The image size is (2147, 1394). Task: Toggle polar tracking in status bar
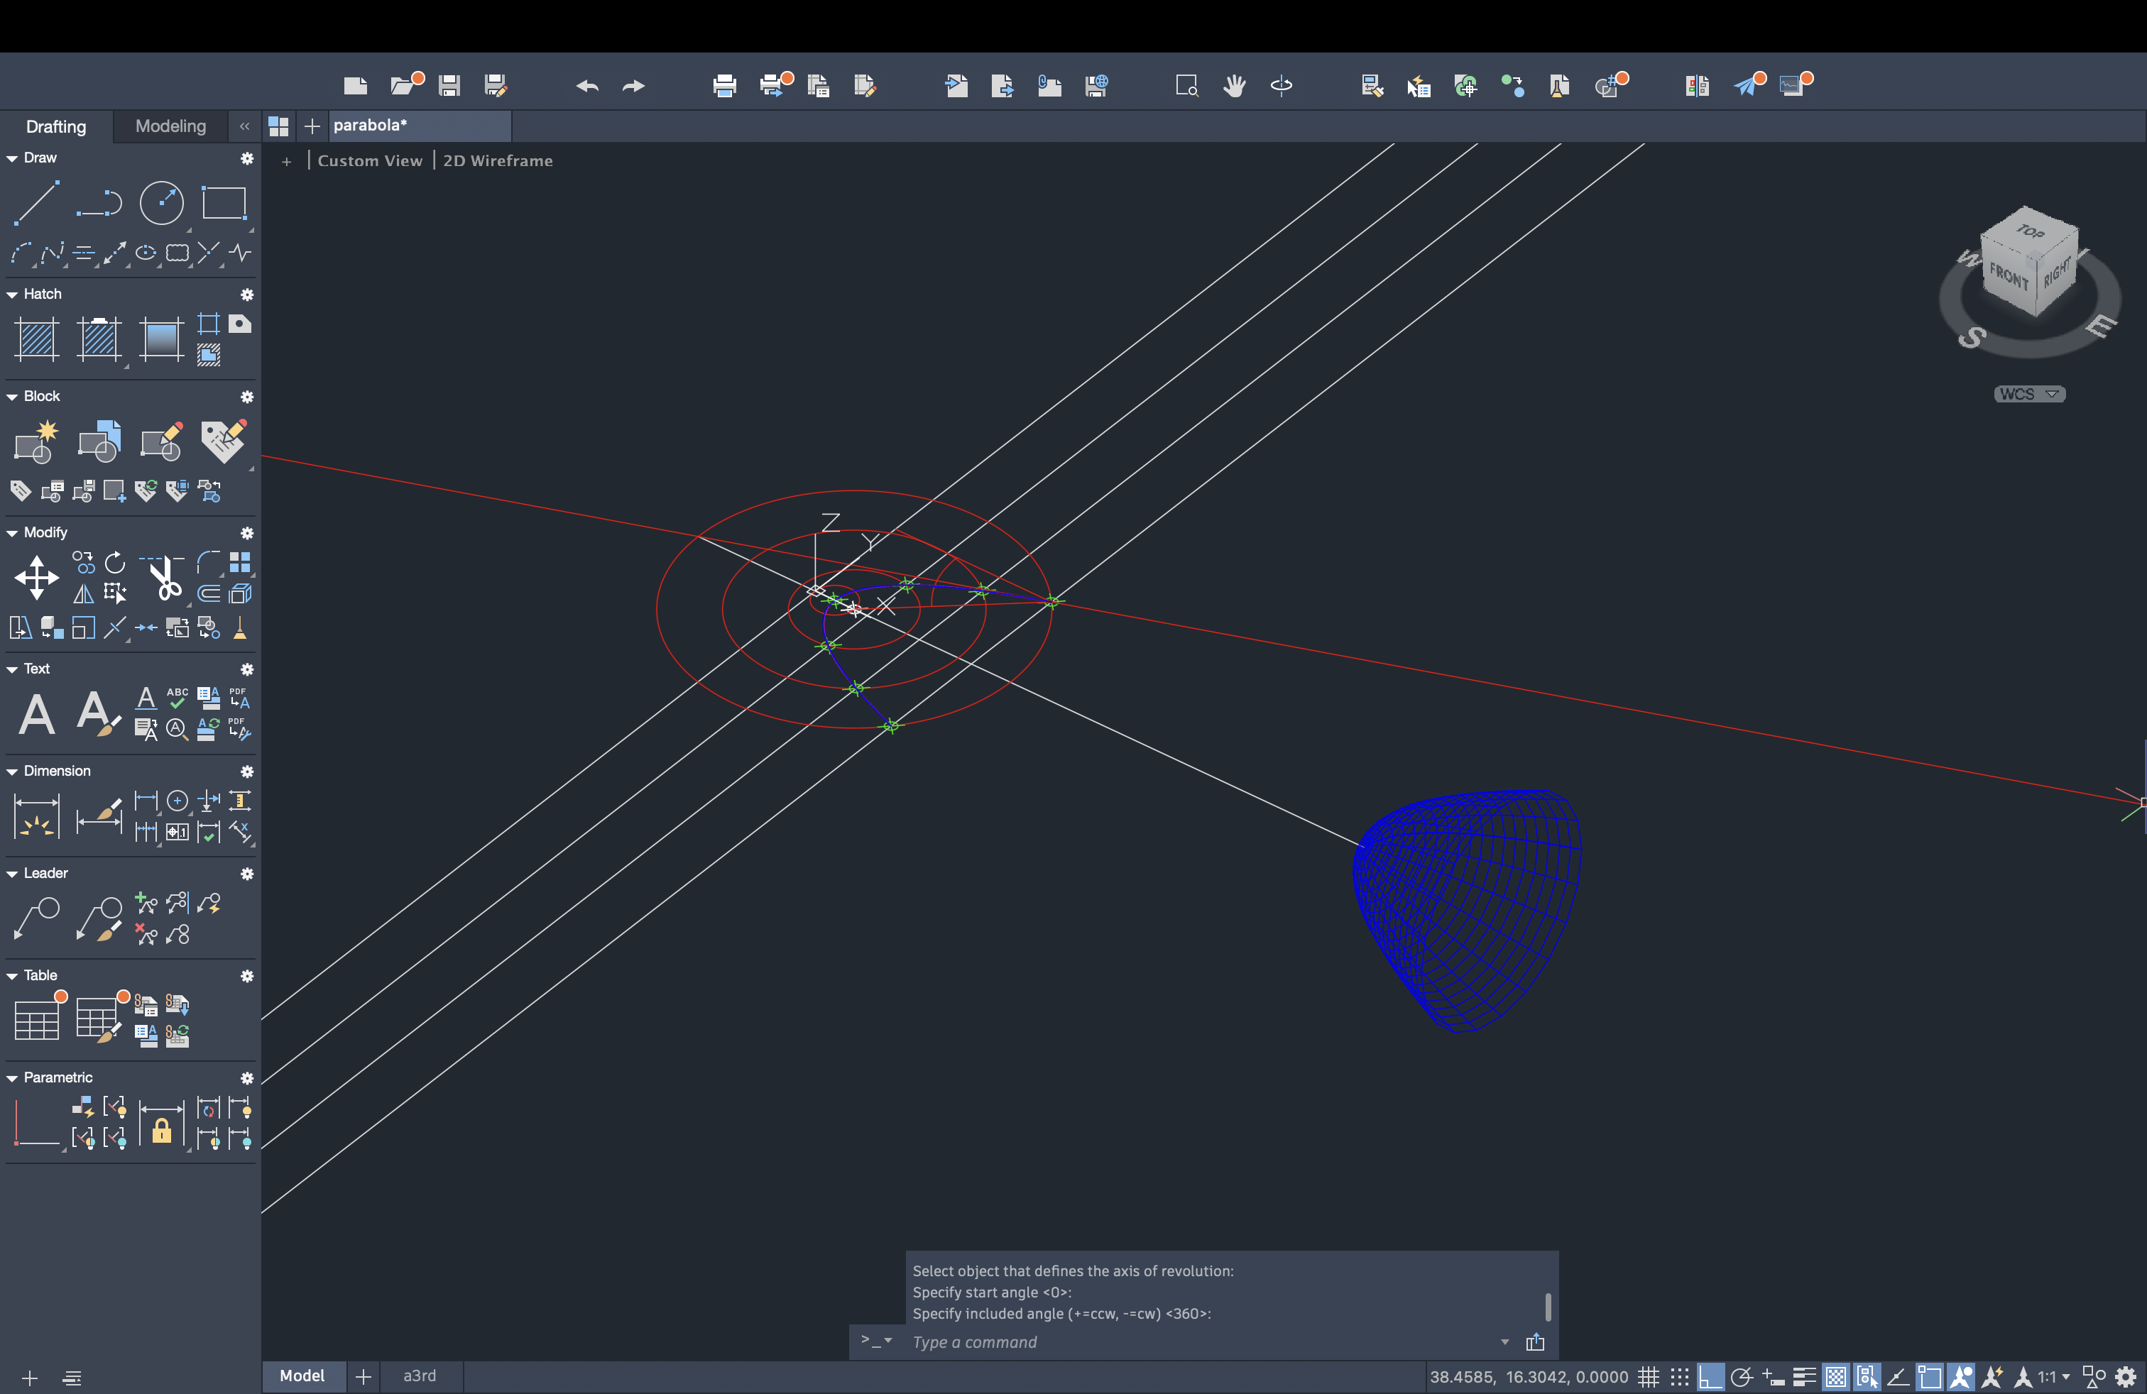pyautogui.click(x=1742, y=1377)
